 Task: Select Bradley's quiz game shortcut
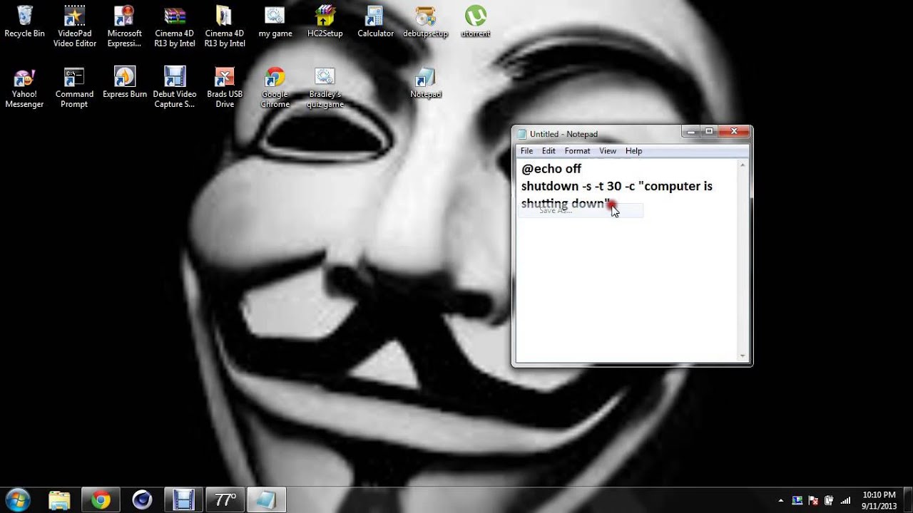click(325, 88)
